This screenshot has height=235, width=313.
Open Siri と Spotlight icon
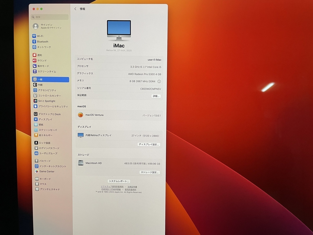click(35, 101)
